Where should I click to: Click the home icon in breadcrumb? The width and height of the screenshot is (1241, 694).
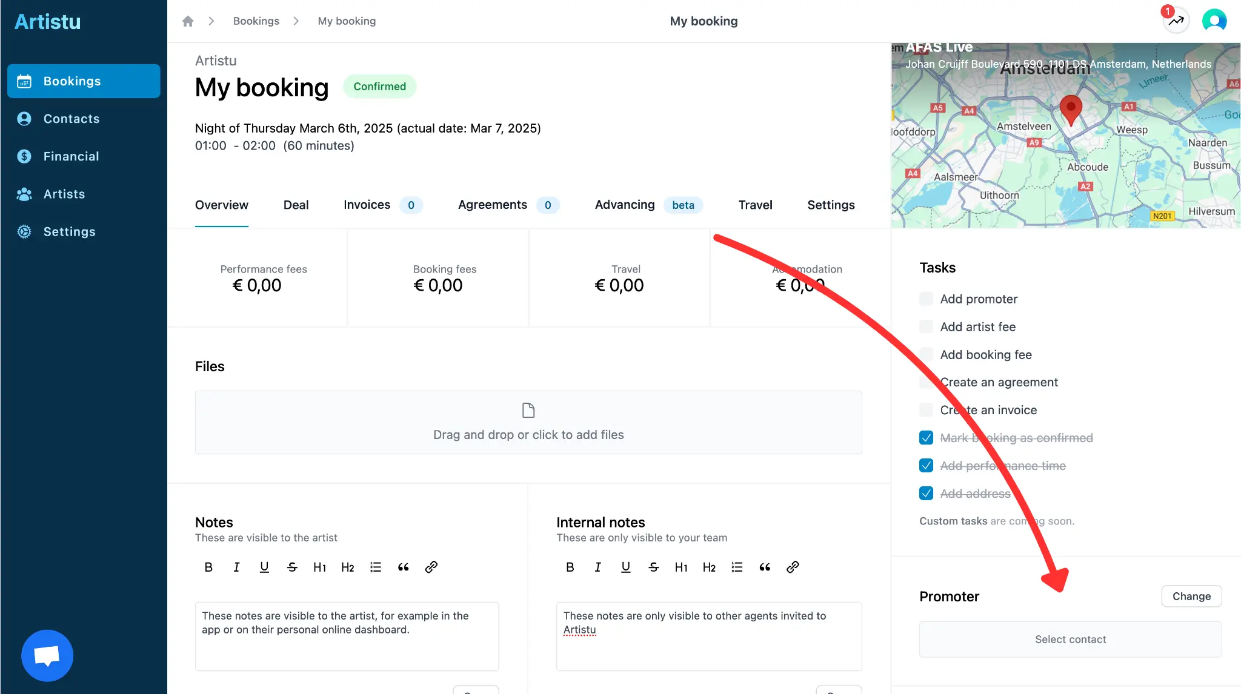188,21
